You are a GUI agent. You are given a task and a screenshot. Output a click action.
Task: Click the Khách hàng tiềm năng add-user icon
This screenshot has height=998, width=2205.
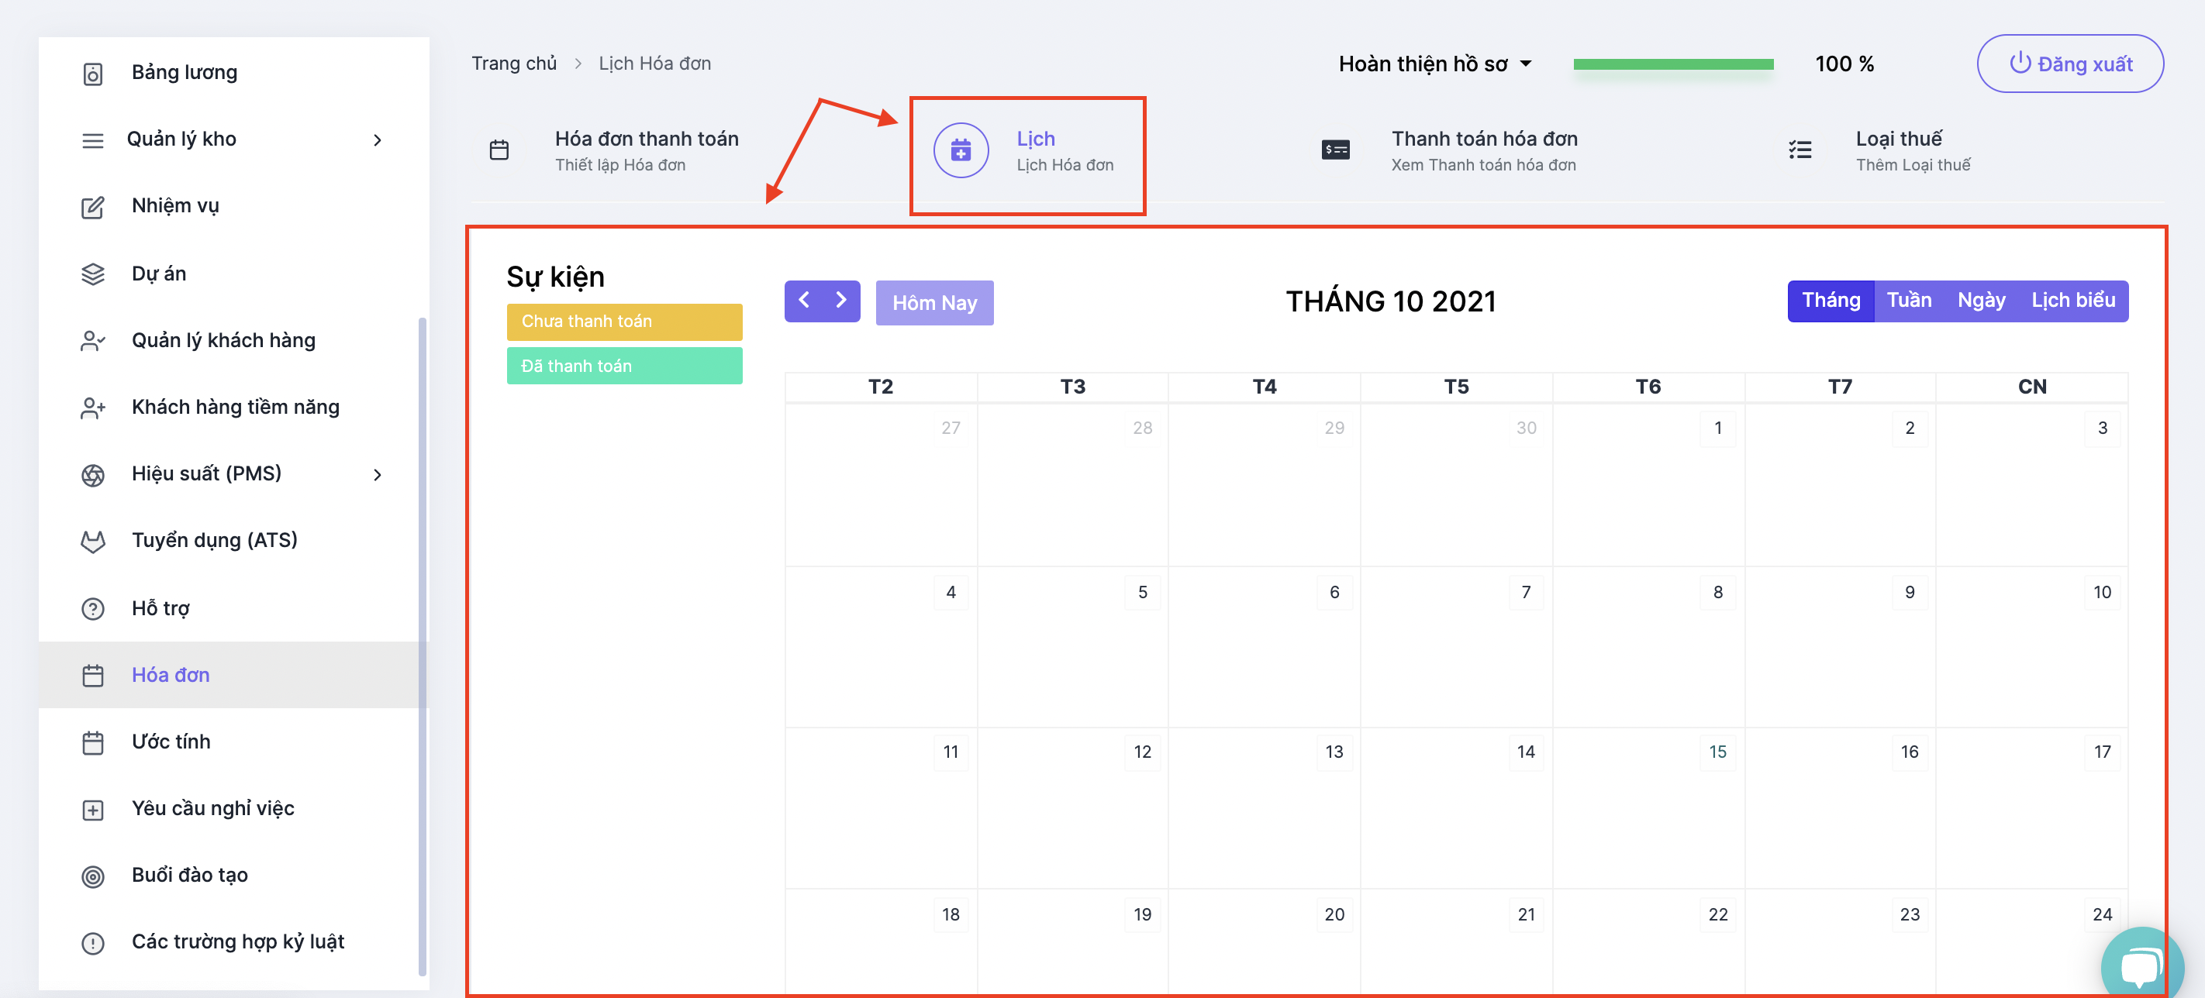(92, 408)
